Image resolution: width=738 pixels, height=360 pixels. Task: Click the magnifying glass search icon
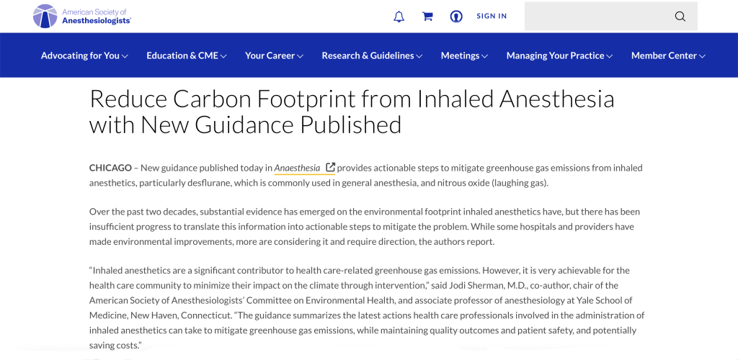(x=680, y=17)
